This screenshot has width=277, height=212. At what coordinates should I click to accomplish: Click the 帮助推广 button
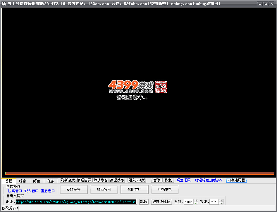(x=135, y=190)
